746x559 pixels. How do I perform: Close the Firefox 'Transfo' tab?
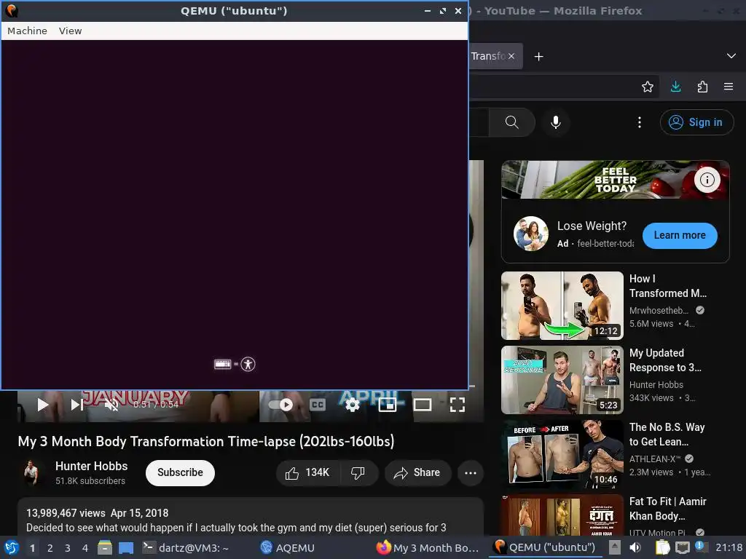pyautogui.click(x=511, y=56)
